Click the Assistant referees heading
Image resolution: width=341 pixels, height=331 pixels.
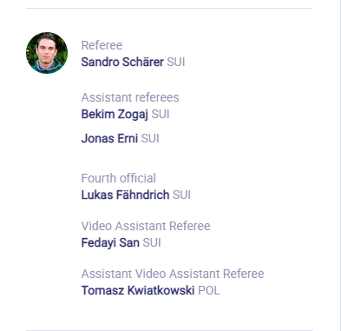(130, 97)
